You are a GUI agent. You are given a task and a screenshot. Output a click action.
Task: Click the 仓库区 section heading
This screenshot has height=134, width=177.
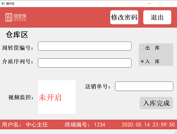click(17, 35)
